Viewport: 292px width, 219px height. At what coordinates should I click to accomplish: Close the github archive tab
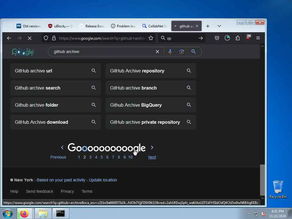(x=197, y=26)
